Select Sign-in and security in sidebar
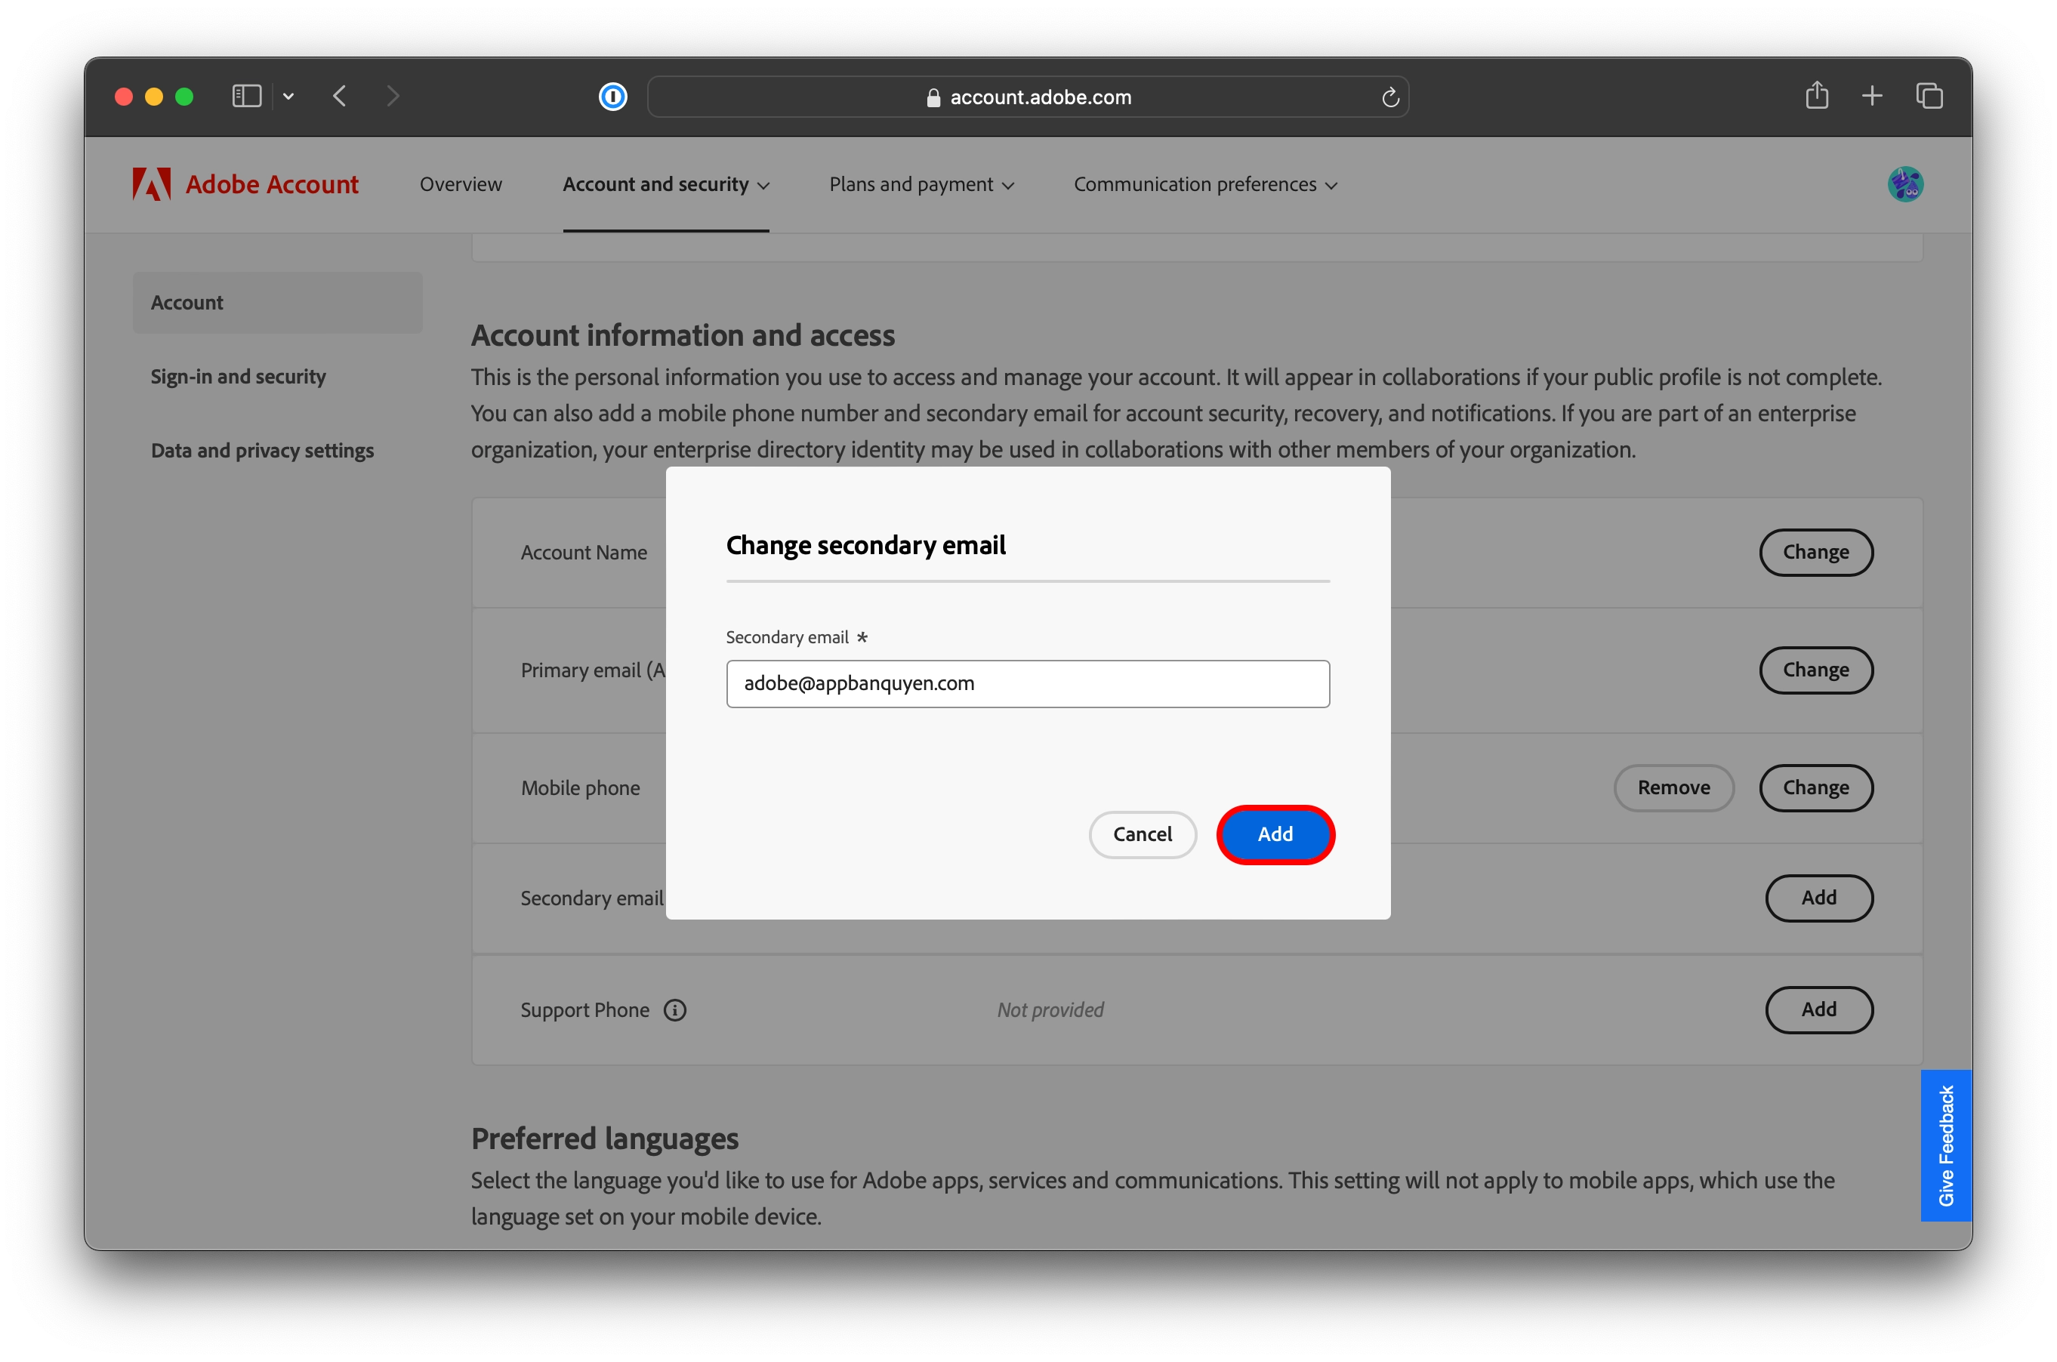The height and width of the screenshot is (1362, 2057). 238,376
